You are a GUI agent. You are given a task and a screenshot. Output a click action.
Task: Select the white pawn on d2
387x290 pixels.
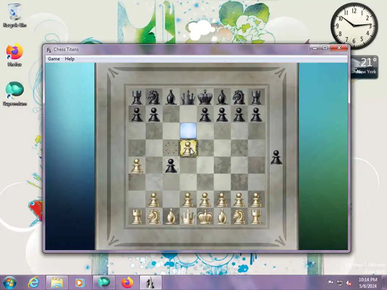(x=188, y=199)
